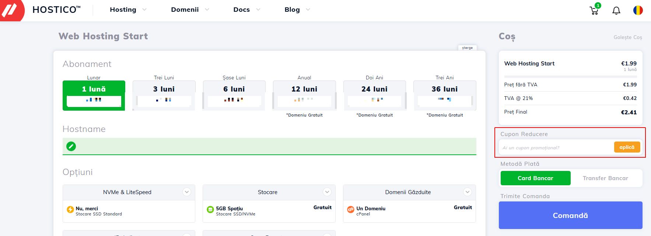Viewport: 651px width, 236px height.
Task: Select the 24 luni subscription
Action: click(x=375, y=95)
